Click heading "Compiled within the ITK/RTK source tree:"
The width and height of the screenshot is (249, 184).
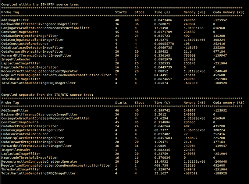40,4
